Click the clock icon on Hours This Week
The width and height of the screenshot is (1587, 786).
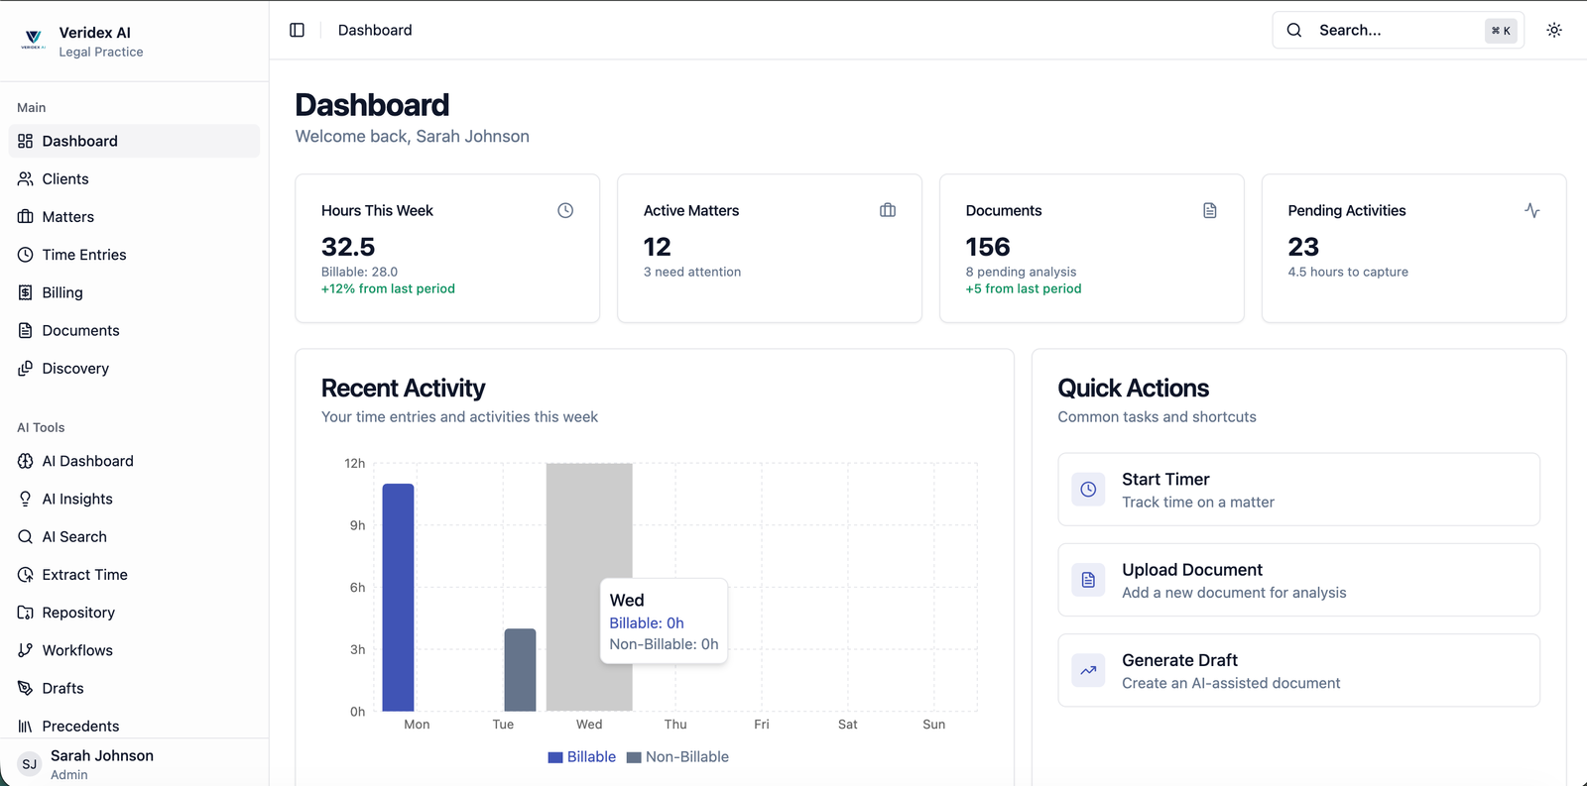click(x=565, y=210)
